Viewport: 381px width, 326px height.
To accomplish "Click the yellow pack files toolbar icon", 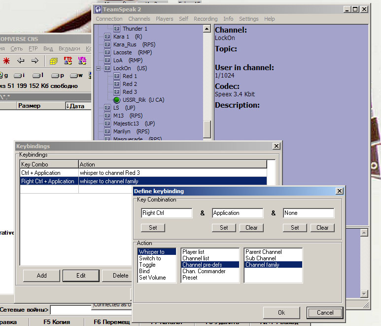I will 53,61.
